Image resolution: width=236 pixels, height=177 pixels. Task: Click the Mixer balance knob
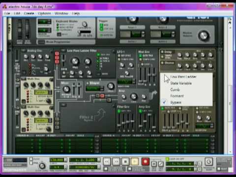pyautogui.click(x=66, y=89)
